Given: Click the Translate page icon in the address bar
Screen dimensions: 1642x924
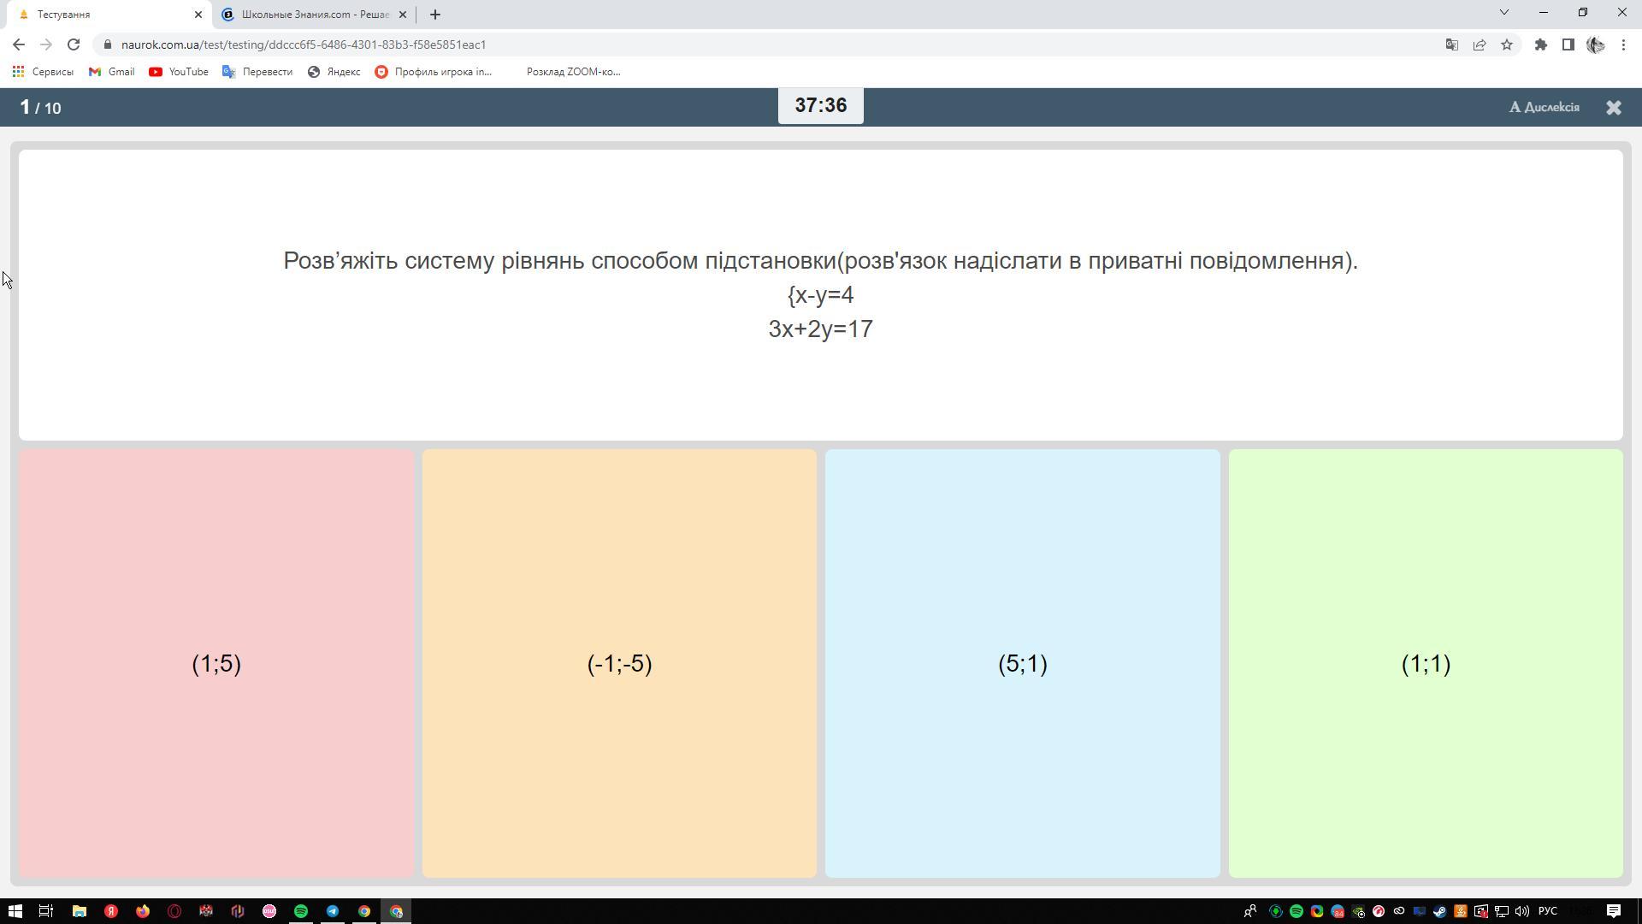Looking at the screenshot, I should pos(1451,44).
